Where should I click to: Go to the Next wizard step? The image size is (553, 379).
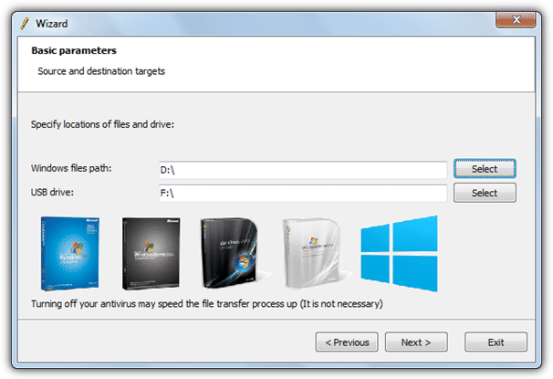pos(415,342)
